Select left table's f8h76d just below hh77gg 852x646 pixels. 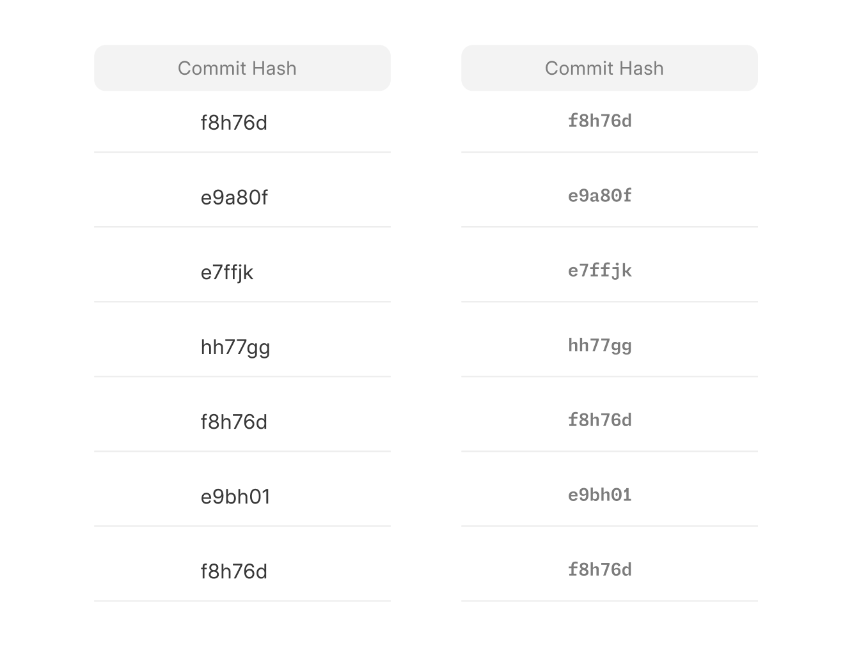[x=233, y=422]
